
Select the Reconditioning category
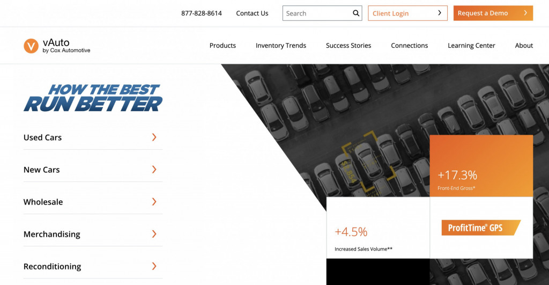93,266
